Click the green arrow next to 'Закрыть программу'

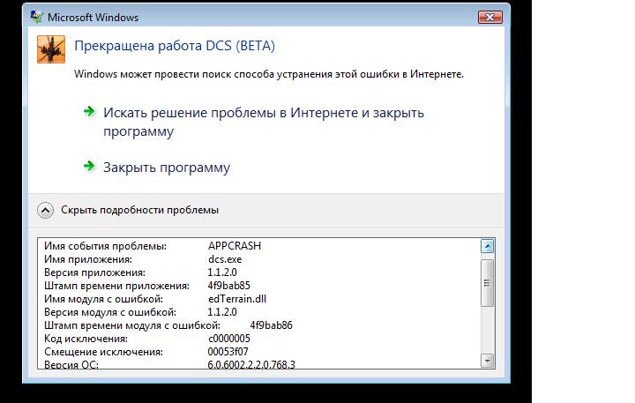click(89, 166)
